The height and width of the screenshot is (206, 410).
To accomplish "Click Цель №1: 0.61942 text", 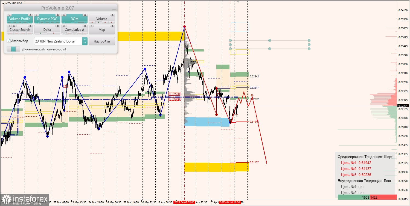I will (x=356, y=163).
